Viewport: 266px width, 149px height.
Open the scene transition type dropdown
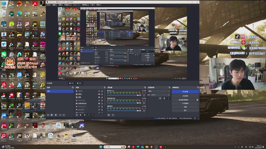159,91
